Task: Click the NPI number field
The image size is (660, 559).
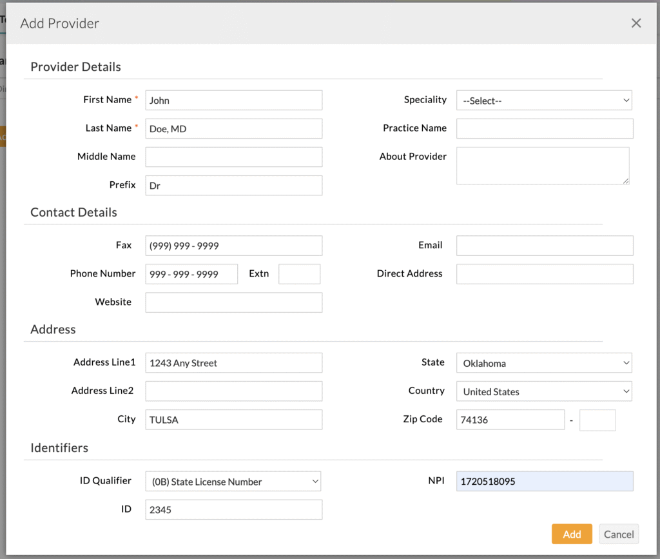Action: pyautogui.click(x=545, y=482)
